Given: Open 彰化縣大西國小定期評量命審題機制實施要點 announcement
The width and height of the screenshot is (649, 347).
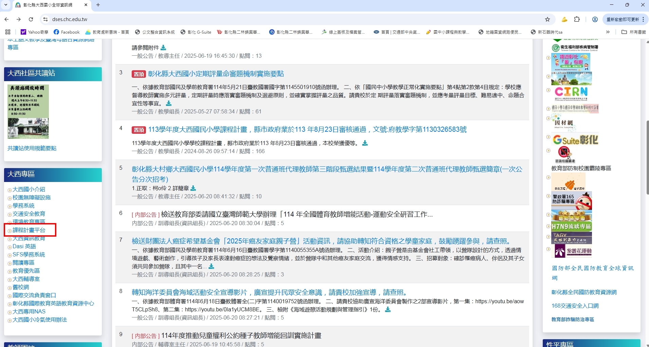Looking at the screenshot, I should click(x=216, y=74).
